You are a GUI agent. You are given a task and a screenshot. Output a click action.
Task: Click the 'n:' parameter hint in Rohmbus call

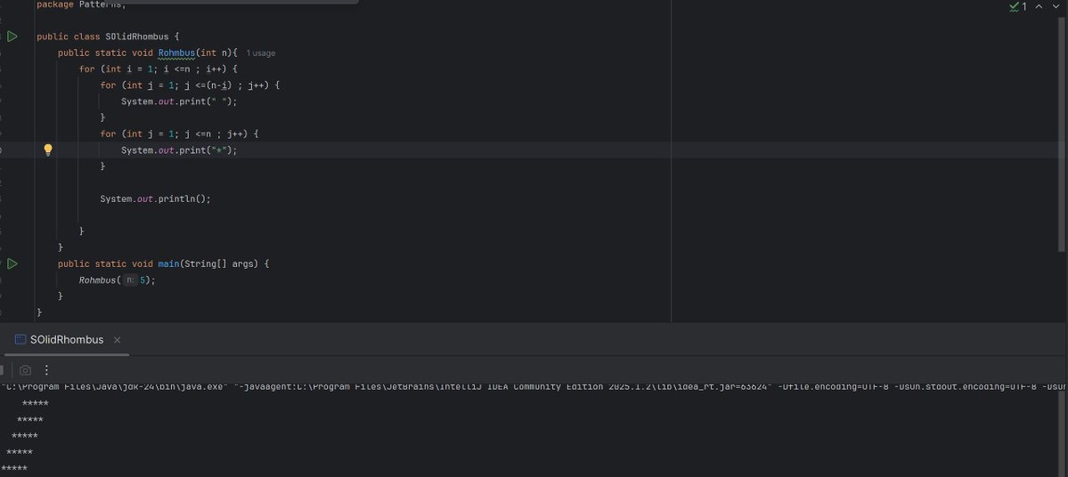(130, 280)
